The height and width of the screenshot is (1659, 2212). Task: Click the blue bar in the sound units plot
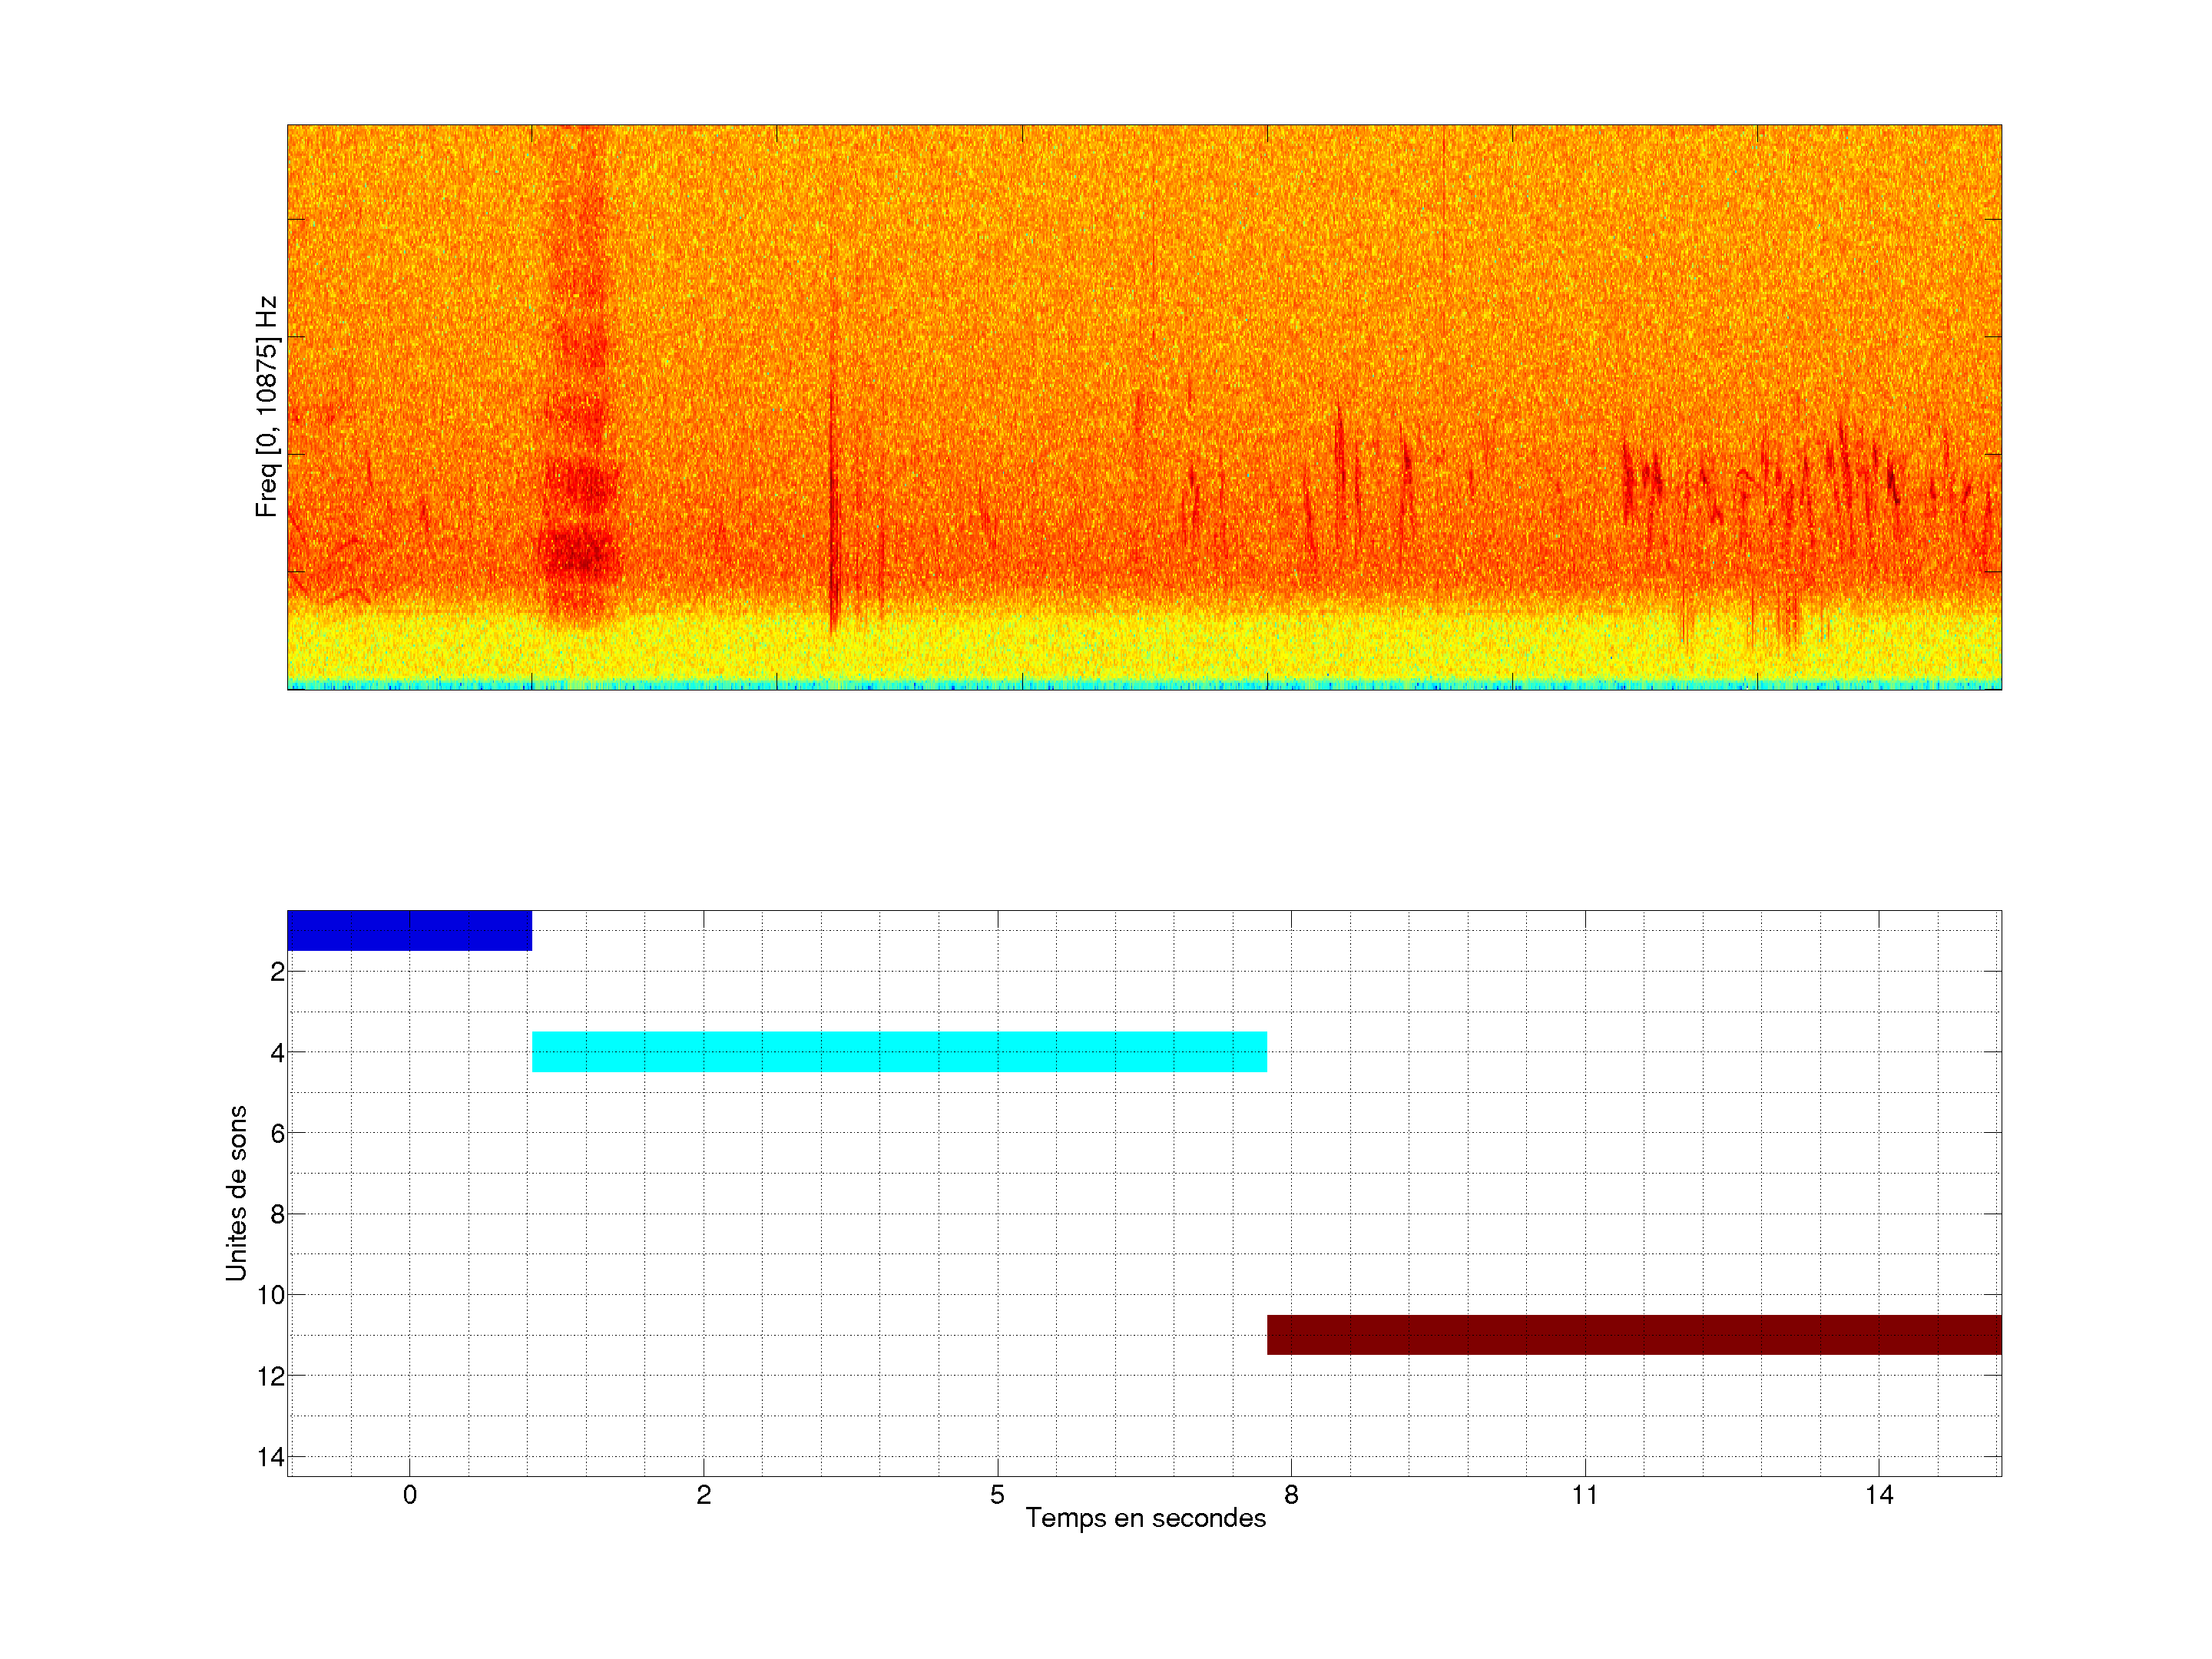click(409, 930)
